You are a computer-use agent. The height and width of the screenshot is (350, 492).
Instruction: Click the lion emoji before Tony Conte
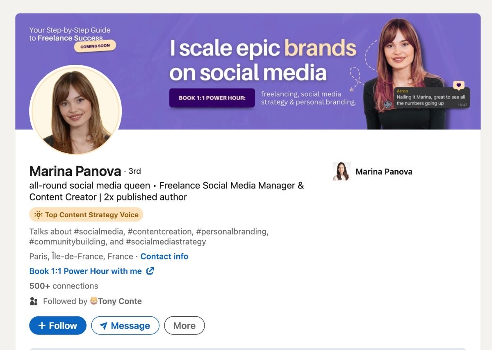coord(93,301)
